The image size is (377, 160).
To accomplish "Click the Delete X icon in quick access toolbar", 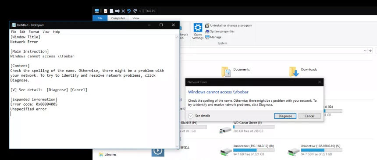I will [123, 11].
